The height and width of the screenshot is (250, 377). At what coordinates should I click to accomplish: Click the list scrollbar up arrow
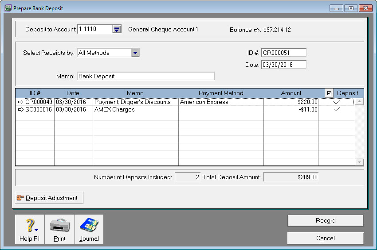[360, 102]
